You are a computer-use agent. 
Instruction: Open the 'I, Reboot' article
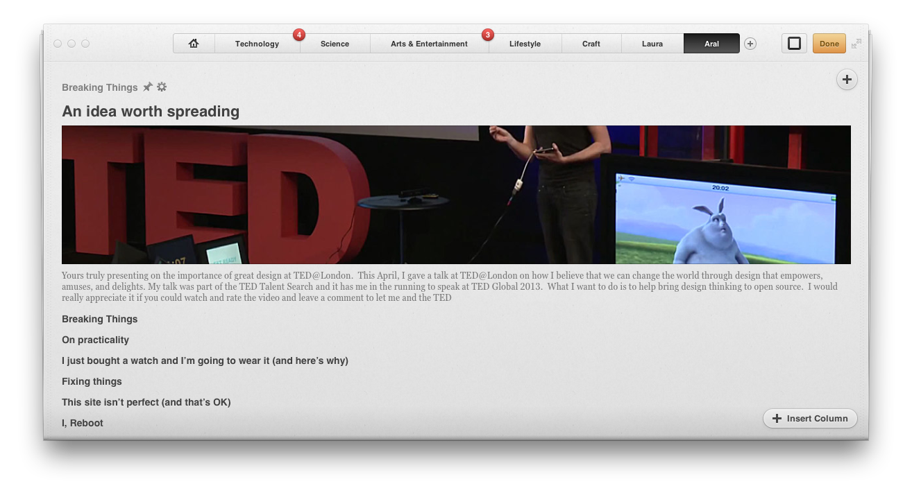83,423
